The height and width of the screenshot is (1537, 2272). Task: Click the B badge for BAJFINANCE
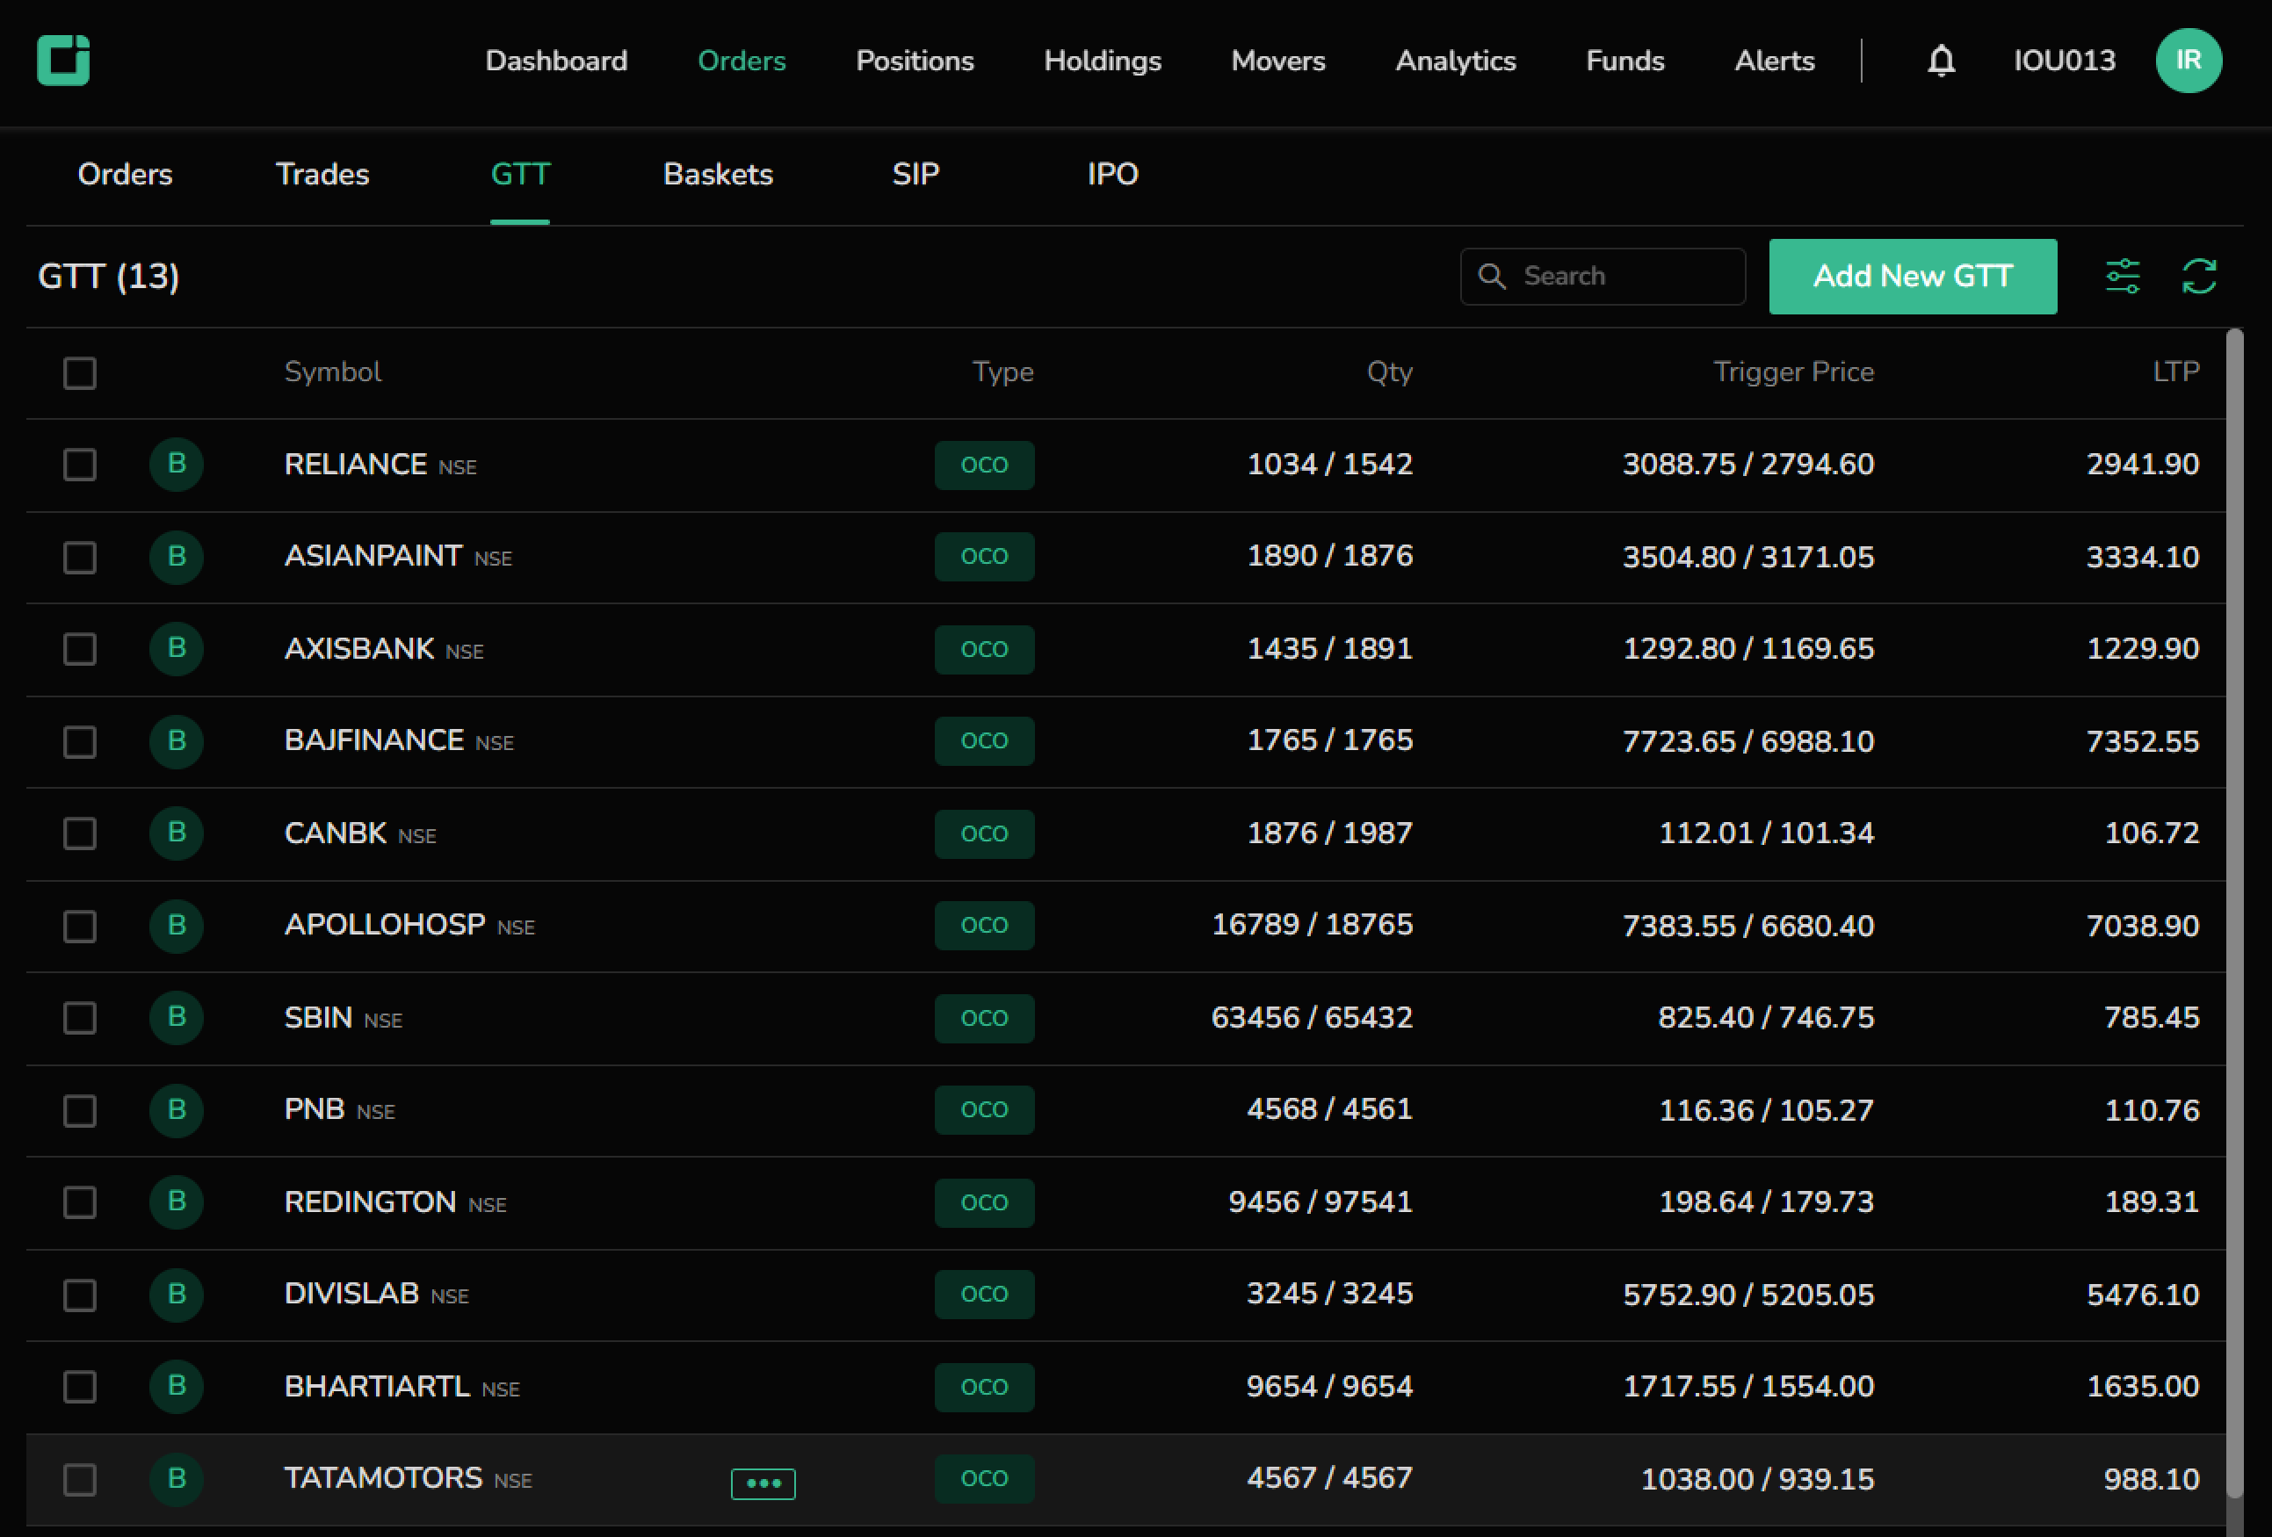point(176,741)
